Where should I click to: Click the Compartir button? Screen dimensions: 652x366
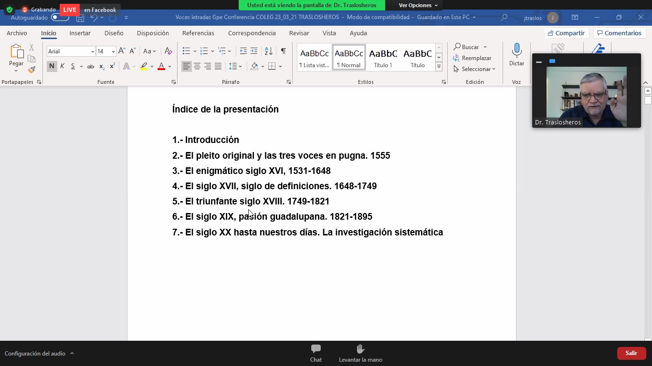pos(566,33)
